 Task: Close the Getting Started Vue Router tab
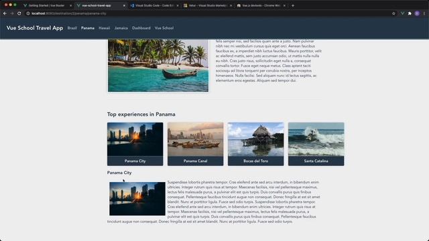tap(70, 5)
